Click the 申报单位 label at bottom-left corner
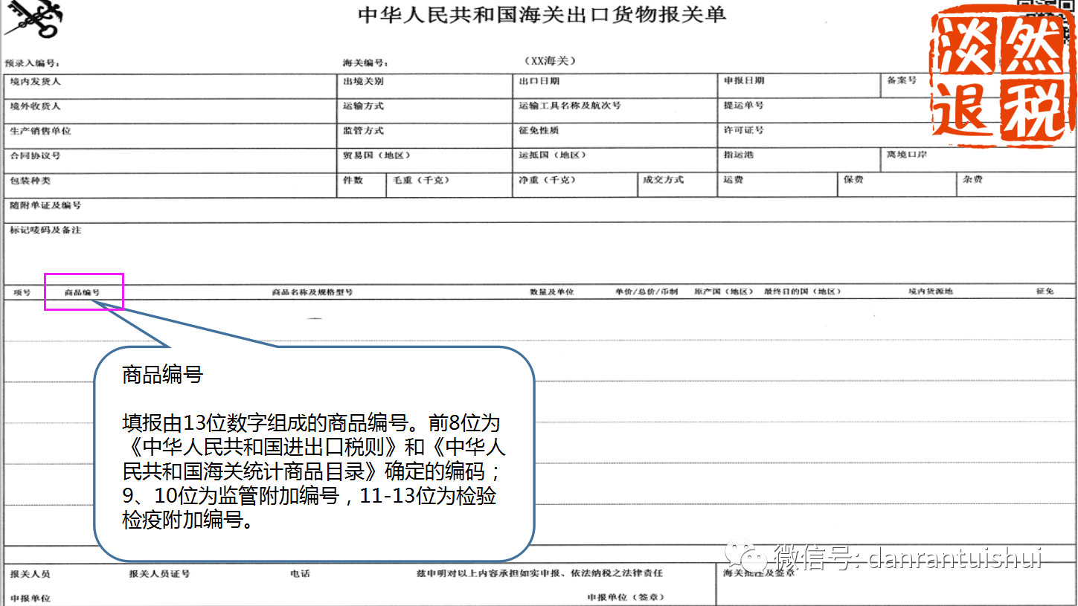 30,599
